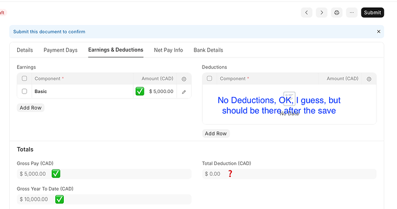
Task: Select all Deductions rows checkbox
Action: tap(209, 78)
